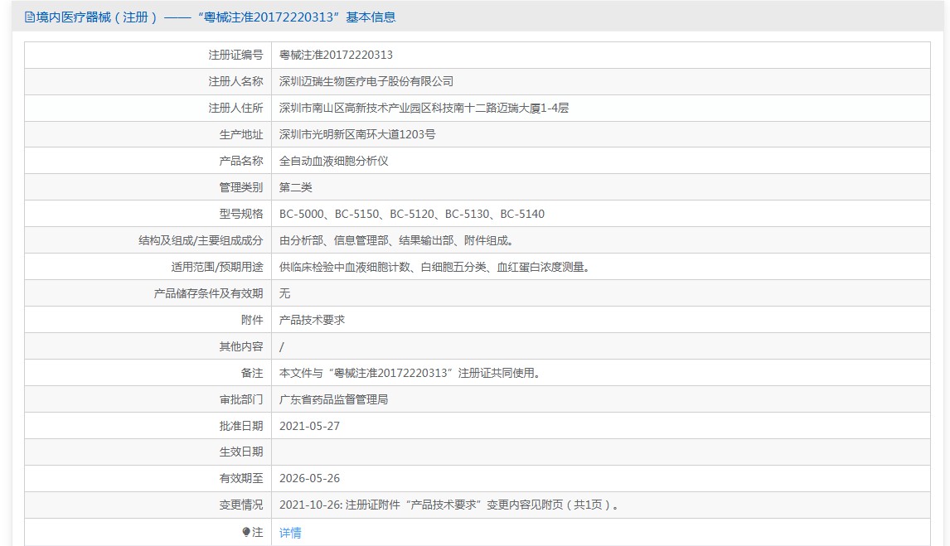
Task: Click approval department 广东省药品监督管理局
Action: [333, 399]
